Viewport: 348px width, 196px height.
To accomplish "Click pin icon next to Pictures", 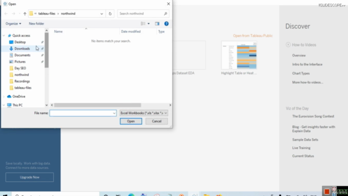I will pyautogui.click(x=42, y=62).
